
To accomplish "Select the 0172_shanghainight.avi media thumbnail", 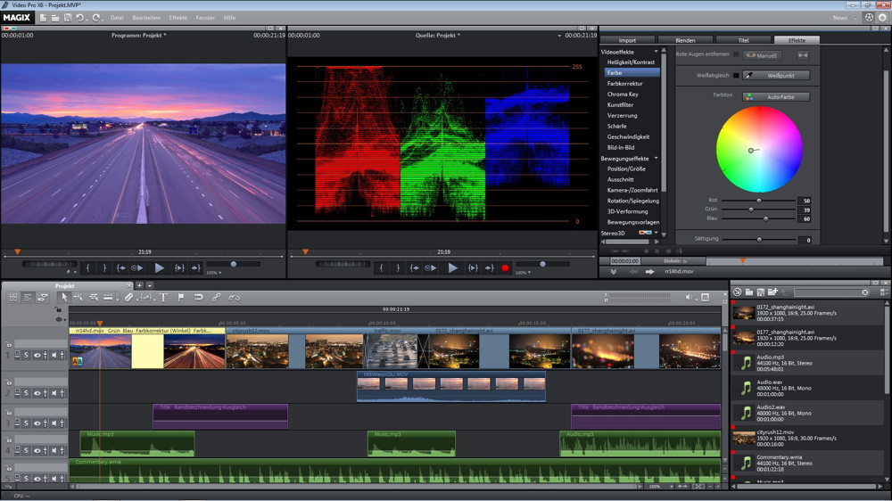I will click(744, 313).
